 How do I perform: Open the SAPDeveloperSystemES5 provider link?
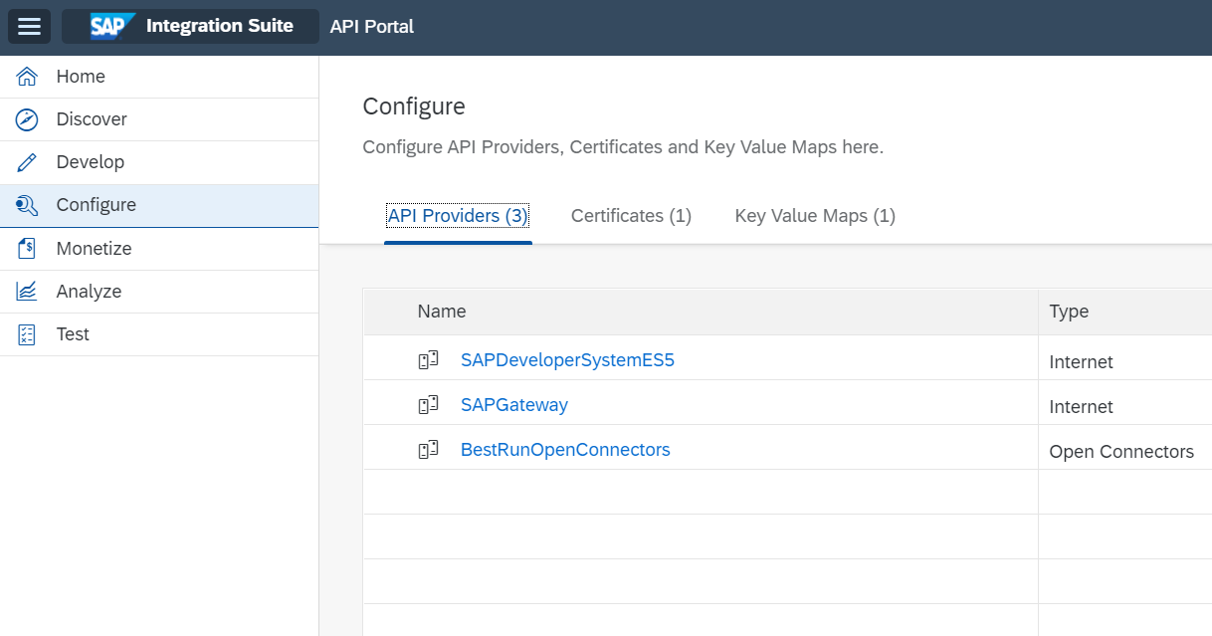tap(567, 360)
